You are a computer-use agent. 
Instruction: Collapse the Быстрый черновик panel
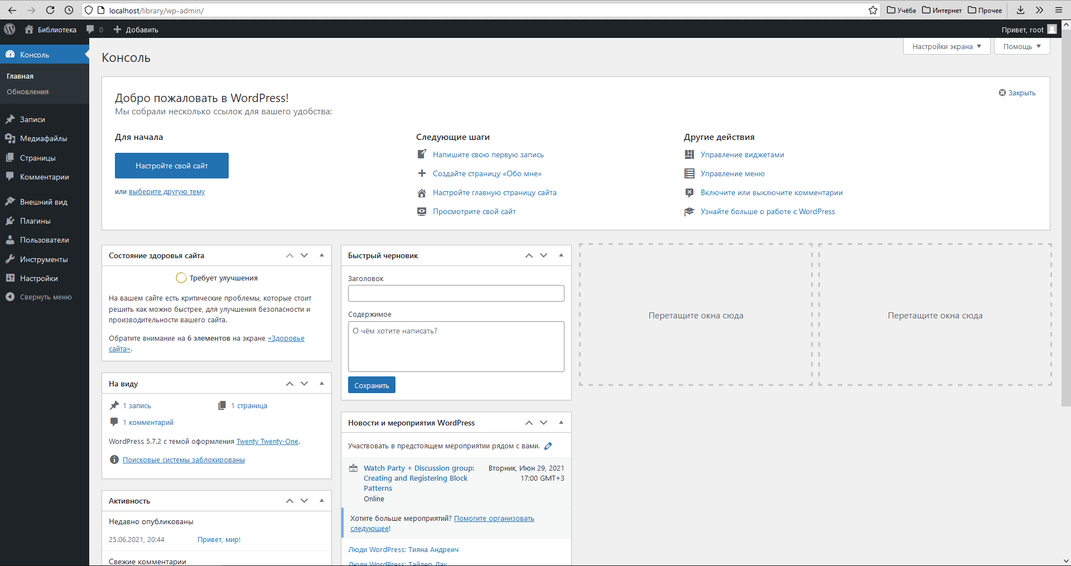(561, 255)
